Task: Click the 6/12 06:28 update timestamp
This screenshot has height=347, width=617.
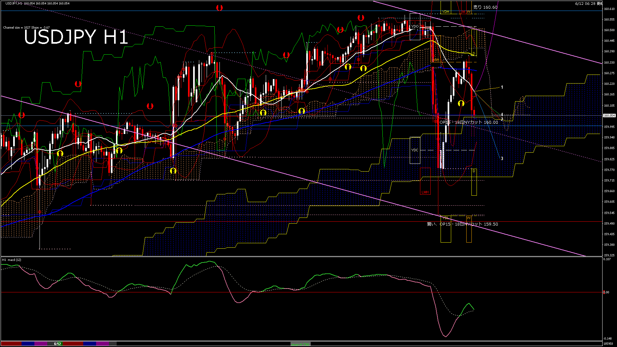Action: point(589,4)
